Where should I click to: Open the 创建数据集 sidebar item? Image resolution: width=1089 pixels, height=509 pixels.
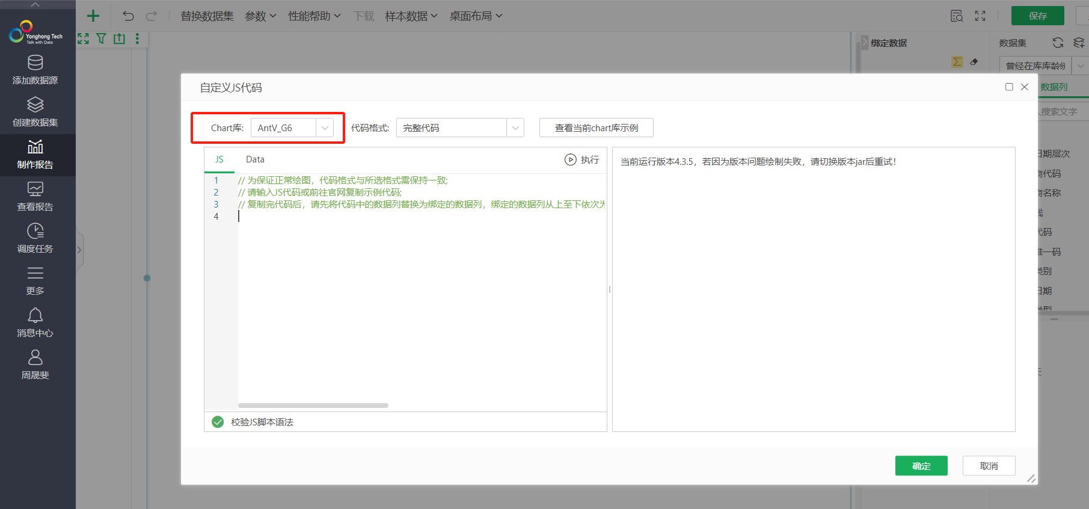coord(35,113)
